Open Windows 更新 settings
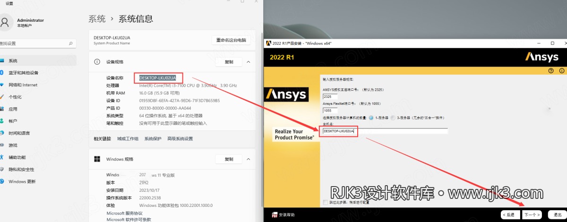The image size is (567, 222). pyautogui.click(x=38, y=181)
